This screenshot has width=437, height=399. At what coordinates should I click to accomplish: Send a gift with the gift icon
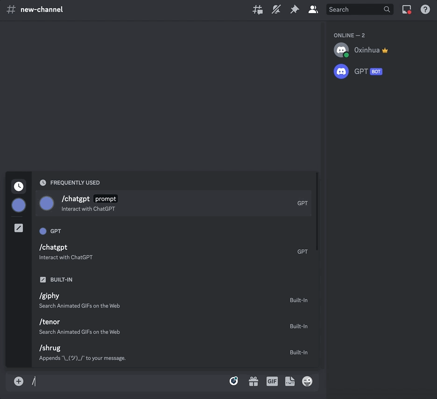pyautogui.click(x=254, y=381)
